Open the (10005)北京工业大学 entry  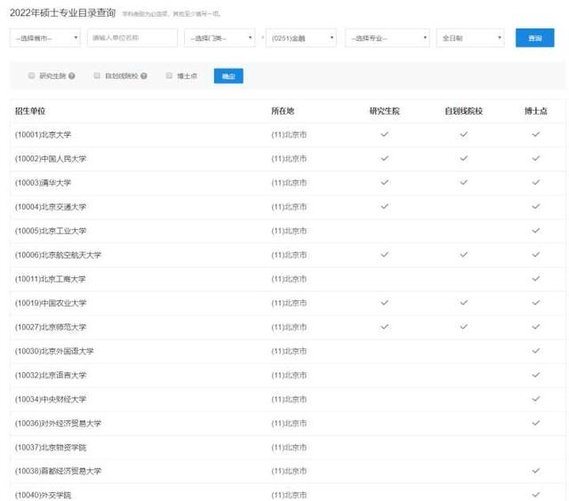pyautogui.click(x=51, y=231)
